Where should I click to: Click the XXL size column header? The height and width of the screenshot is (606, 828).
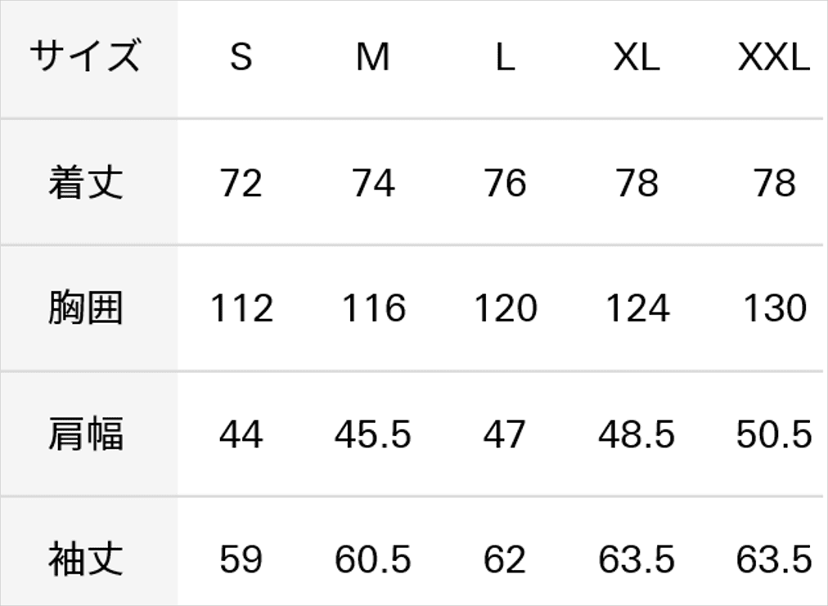pos(774,56)
